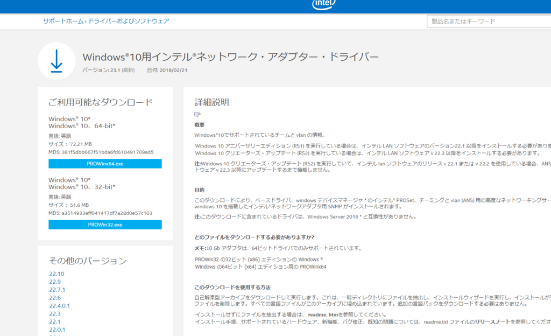Click the PROWin32 の32ビット (x86) エディション line
This screenshot has width=551, height=336.
259,260
